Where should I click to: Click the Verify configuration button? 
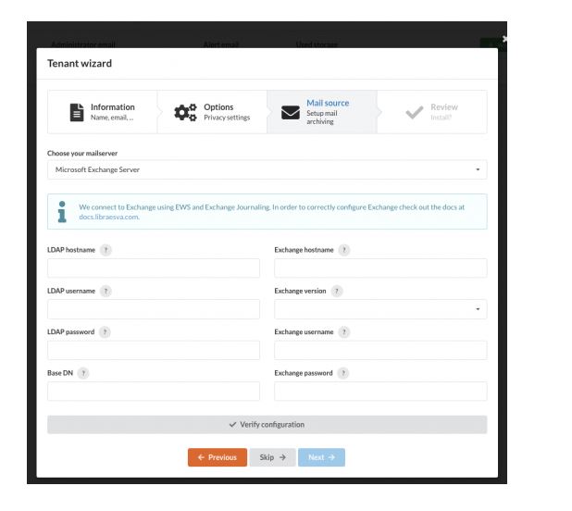click(x=267, y=425)
